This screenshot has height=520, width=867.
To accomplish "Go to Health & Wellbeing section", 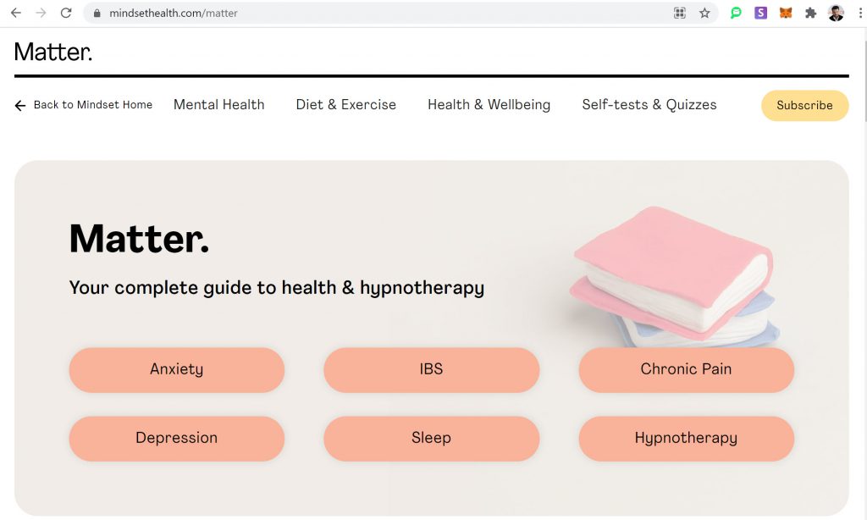I will pos(489,104).
